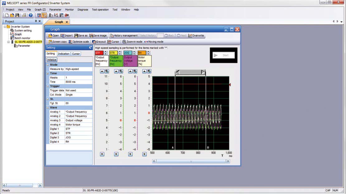Open the Parameter menu
The height and width of the screenshot is (194, 346).
pyautogui.click(x=55, y=10)
